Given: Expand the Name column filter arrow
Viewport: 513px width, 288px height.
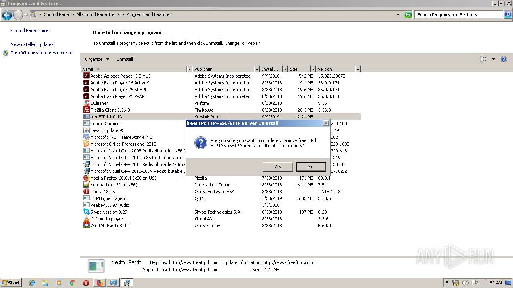Looking at the screenshot, I should click(x=190, y=69).
